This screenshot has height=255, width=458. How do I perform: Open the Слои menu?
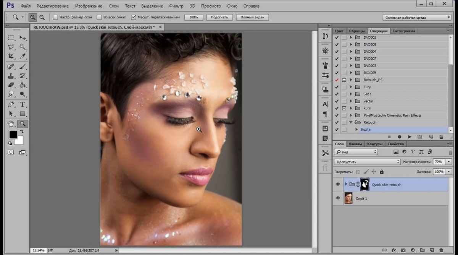coord(113,6)
